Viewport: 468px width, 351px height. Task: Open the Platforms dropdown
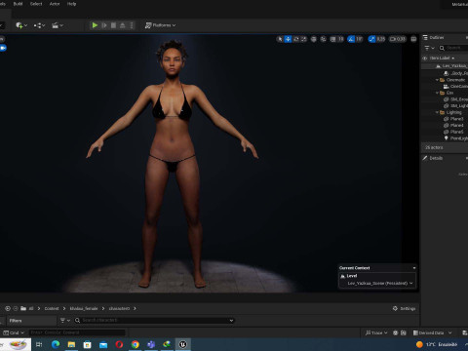pyautogui.click(x=160, y=25)
